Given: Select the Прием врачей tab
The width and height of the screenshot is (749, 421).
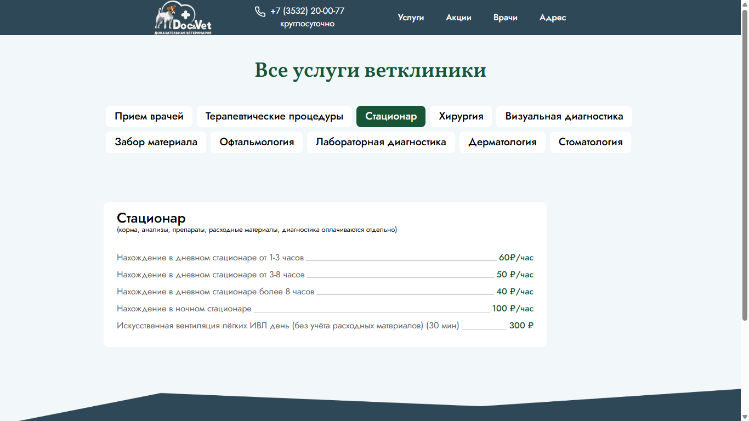Looking at the screenshot, I should pos(149,116).
